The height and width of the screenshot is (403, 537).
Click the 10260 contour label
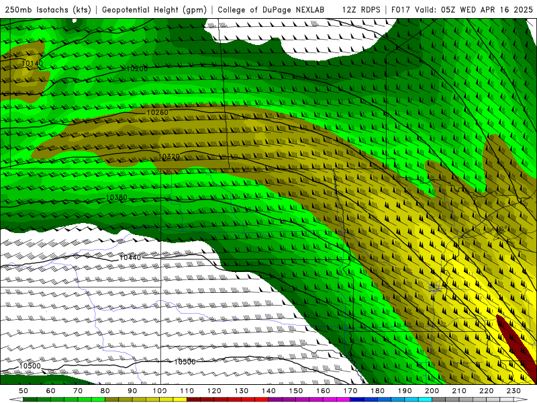(158, 112)
